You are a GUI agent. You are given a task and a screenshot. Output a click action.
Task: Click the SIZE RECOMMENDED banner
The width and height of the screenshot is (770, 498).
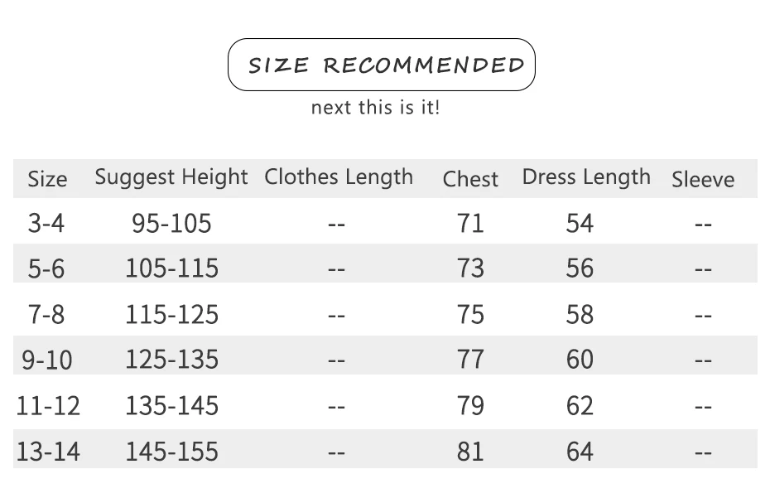382,65
